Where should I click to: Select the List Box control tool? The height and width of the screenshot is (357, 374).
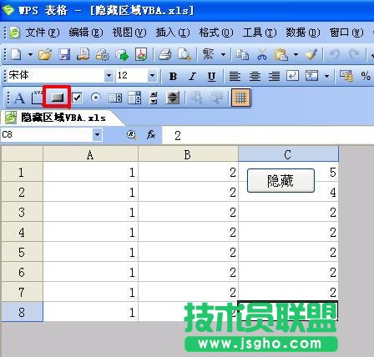(115, 98)
